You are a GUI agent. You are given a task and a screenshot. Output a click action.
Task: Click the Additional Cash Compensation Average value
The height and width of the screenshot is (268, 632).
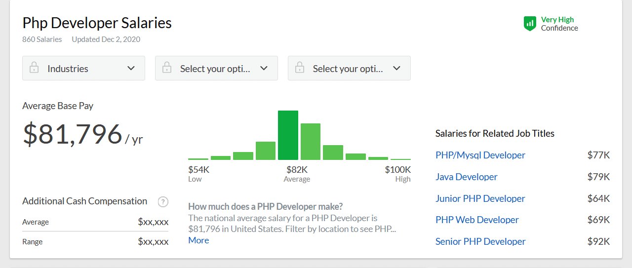(x=153, y=222)
